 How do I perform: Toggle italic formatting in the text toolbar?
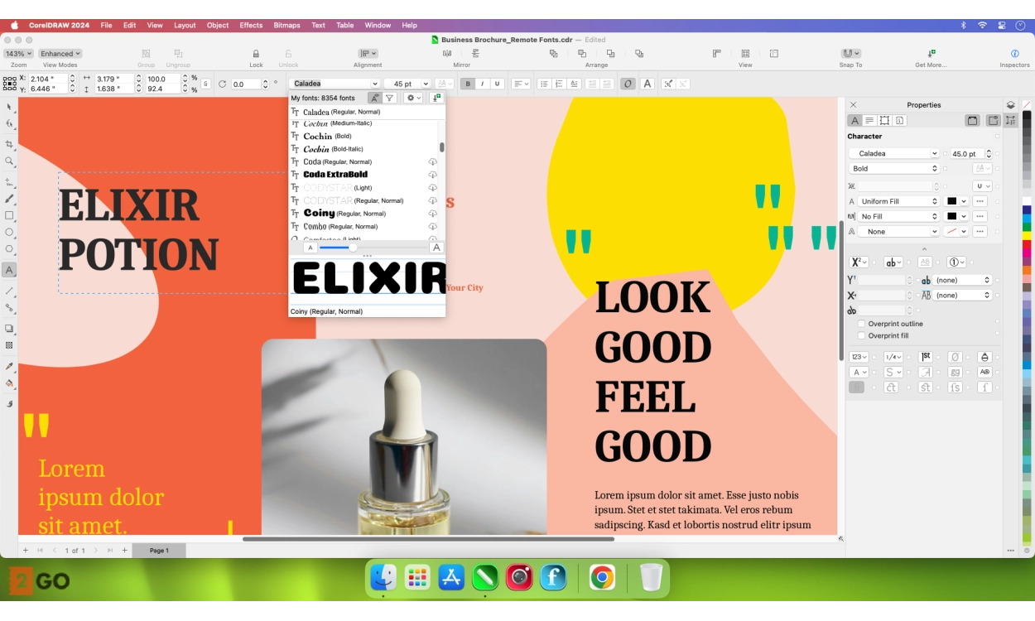pos(482,83)
